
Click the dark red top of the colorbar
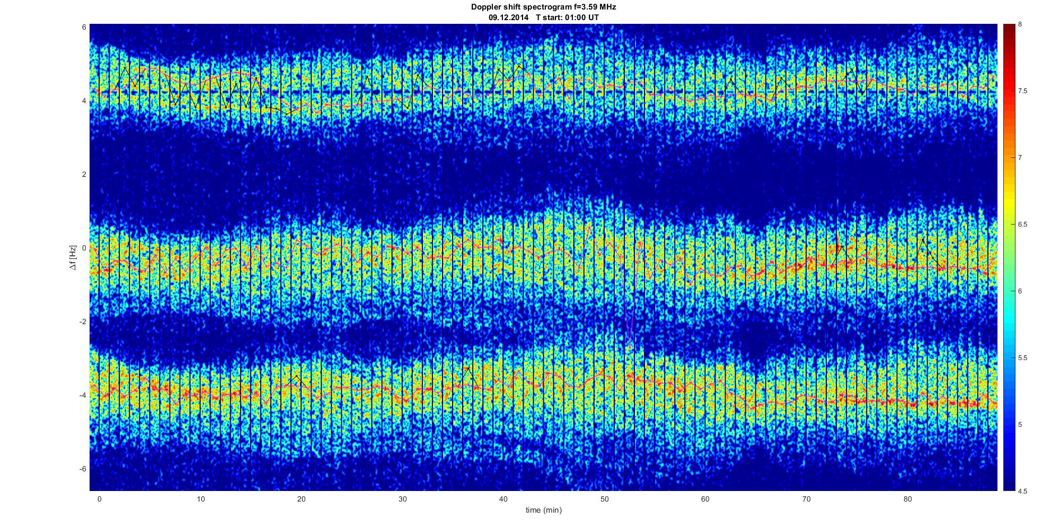(1009, 31)
